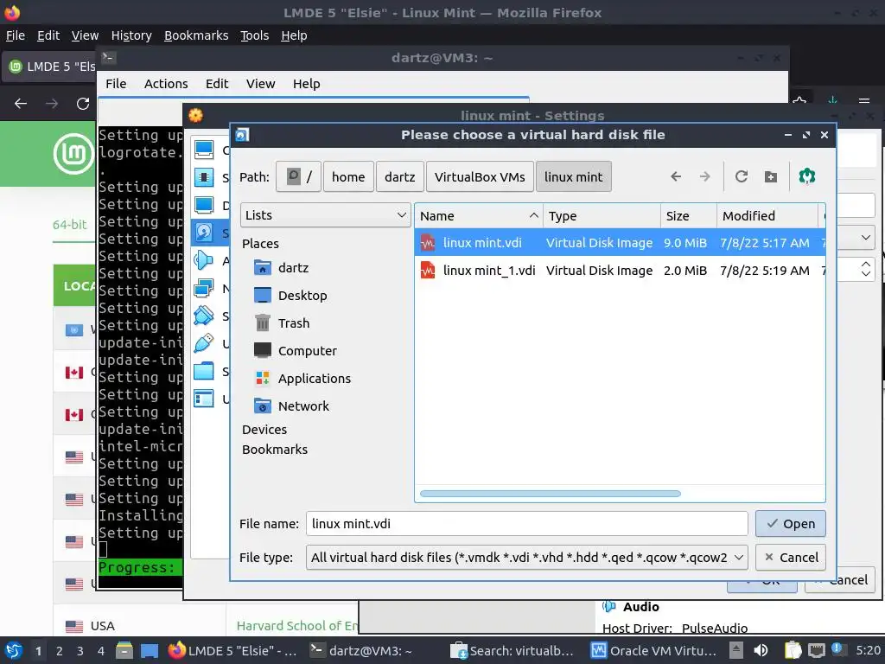Expand the partially hidden Settings combo box arrow

(x=865, y=238)
